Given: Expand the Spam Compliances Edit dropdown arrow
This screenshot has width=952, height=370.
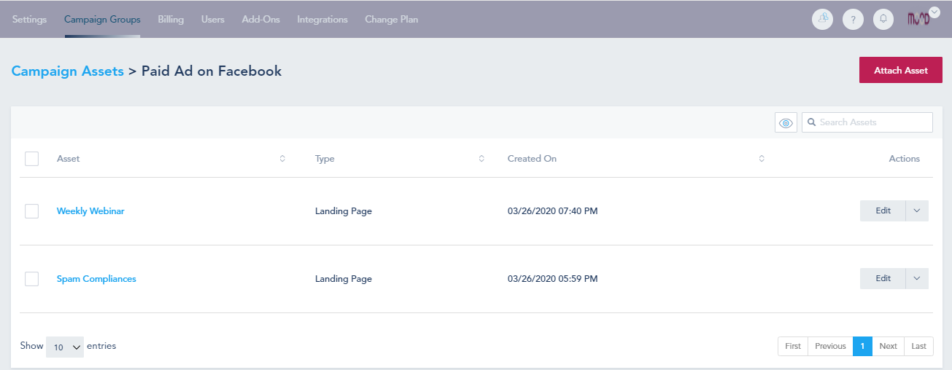Looking at the screenshot, I should point(917,279).
